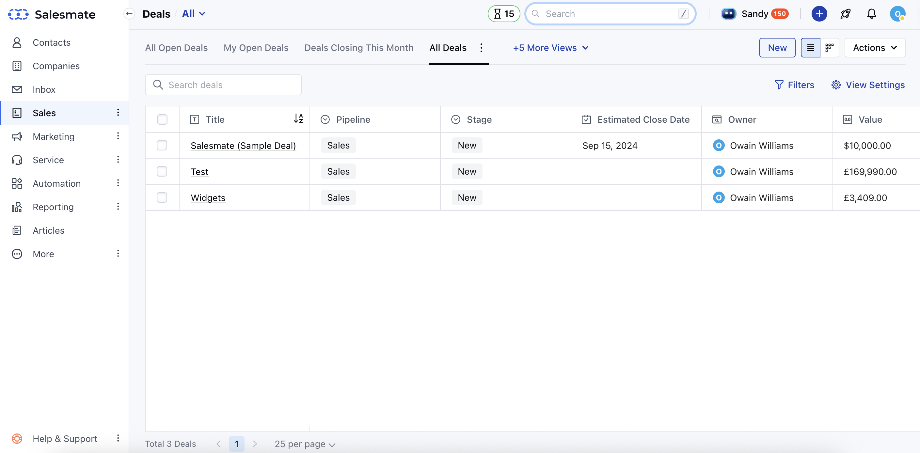Check the select-all deals checkbox
The width and height of the screenshot is (920, 453).
(162, 119)
